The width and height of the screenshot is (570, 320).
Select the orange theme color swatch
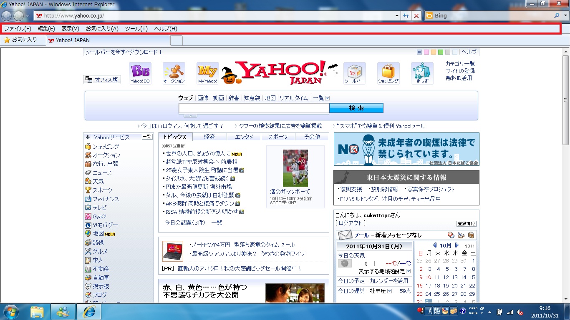click(x=434, y=52)
